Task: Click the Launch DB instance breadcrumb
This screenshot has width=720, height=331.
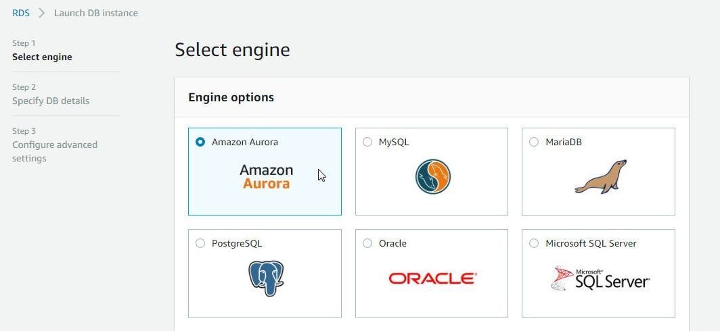Action: pos(96,13)
